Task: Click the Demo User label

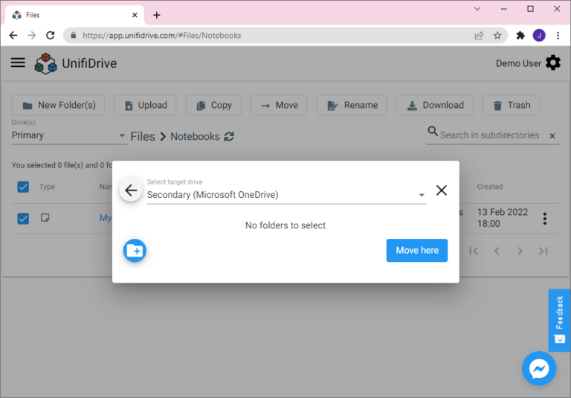Action: (x=518, y=63)
